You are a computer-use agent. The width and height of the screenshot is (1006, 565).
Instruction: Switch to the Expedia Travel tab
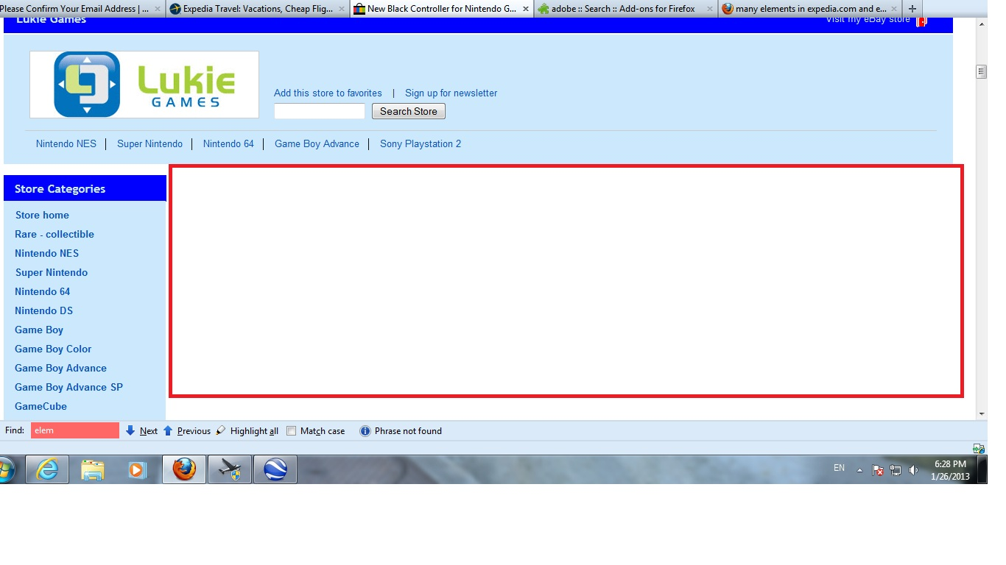tap(257, 9)
